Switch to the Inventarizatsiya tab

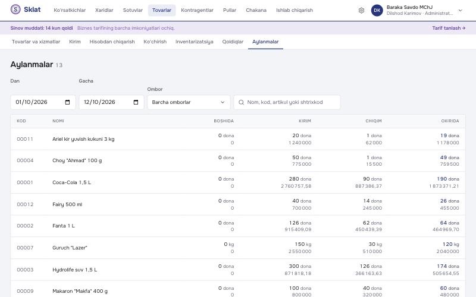point(195,42)
